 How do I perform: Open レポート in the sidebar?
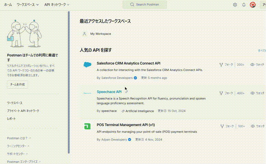click(11, 119)
